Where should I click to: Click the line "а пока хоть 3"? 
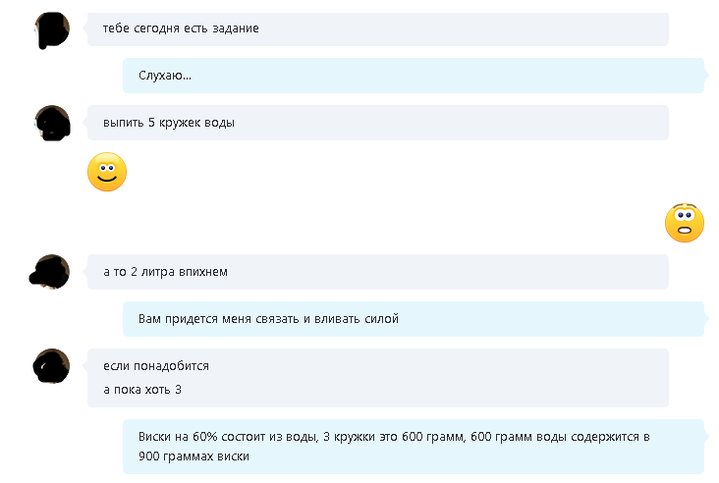coord(142,390)
